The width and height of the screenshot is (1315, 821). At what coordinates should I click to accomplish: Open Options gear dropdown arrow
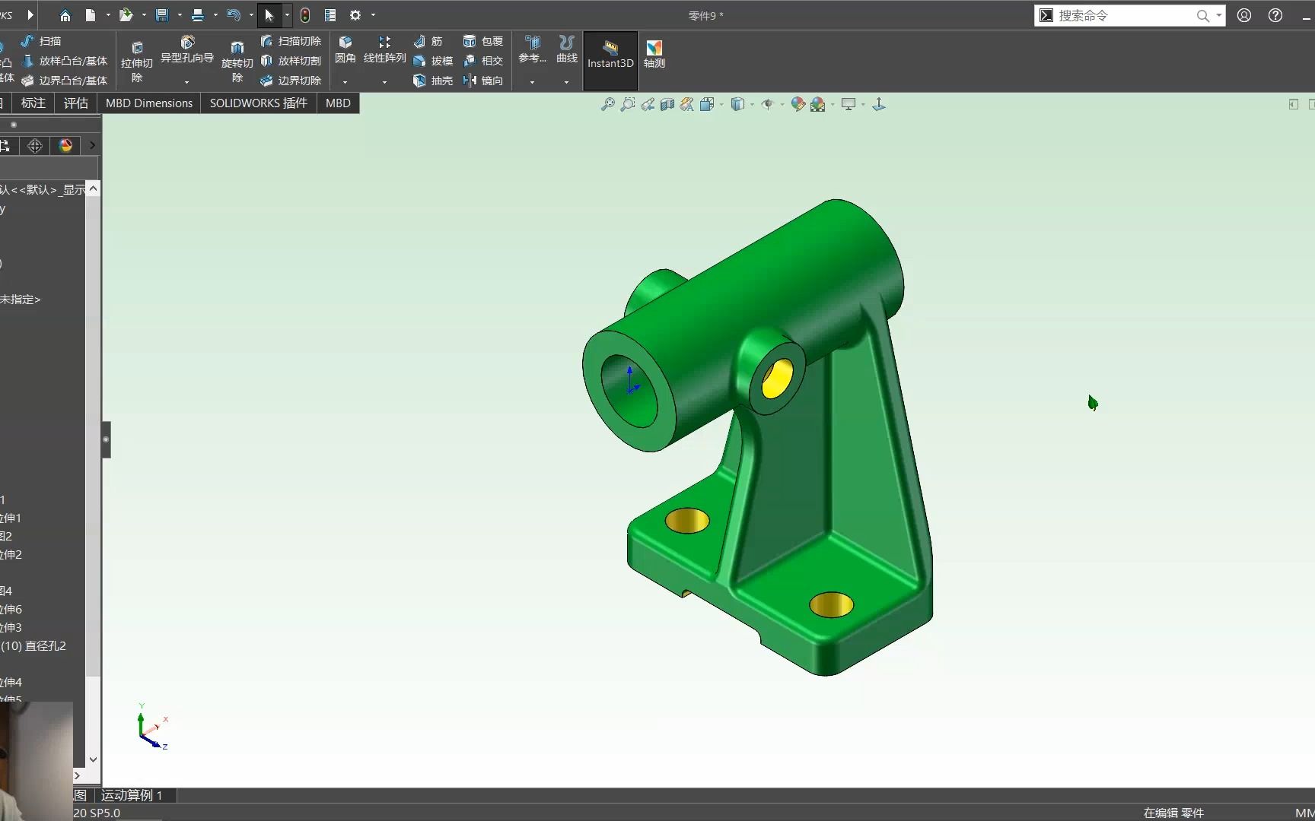pyautogui.click(x=373, y=15)
